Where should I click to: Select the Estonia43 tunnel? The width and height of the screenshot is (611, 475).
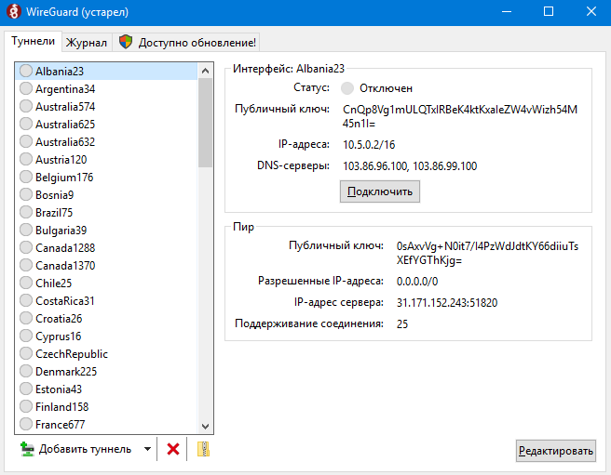pyautogui.click(x=106, y=389)
